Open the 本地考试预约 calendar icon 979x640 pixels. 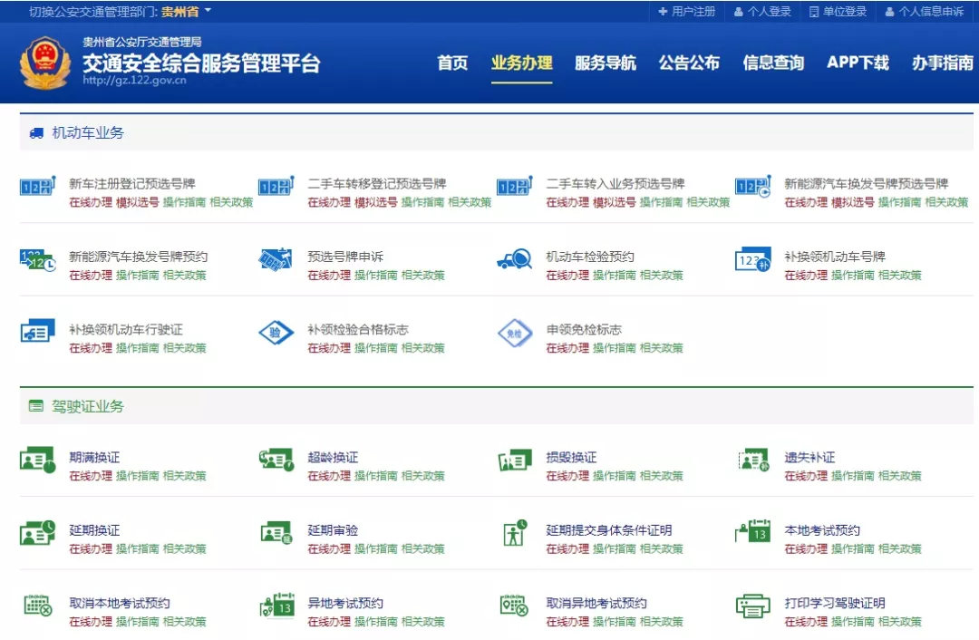[x=752, y=533]
